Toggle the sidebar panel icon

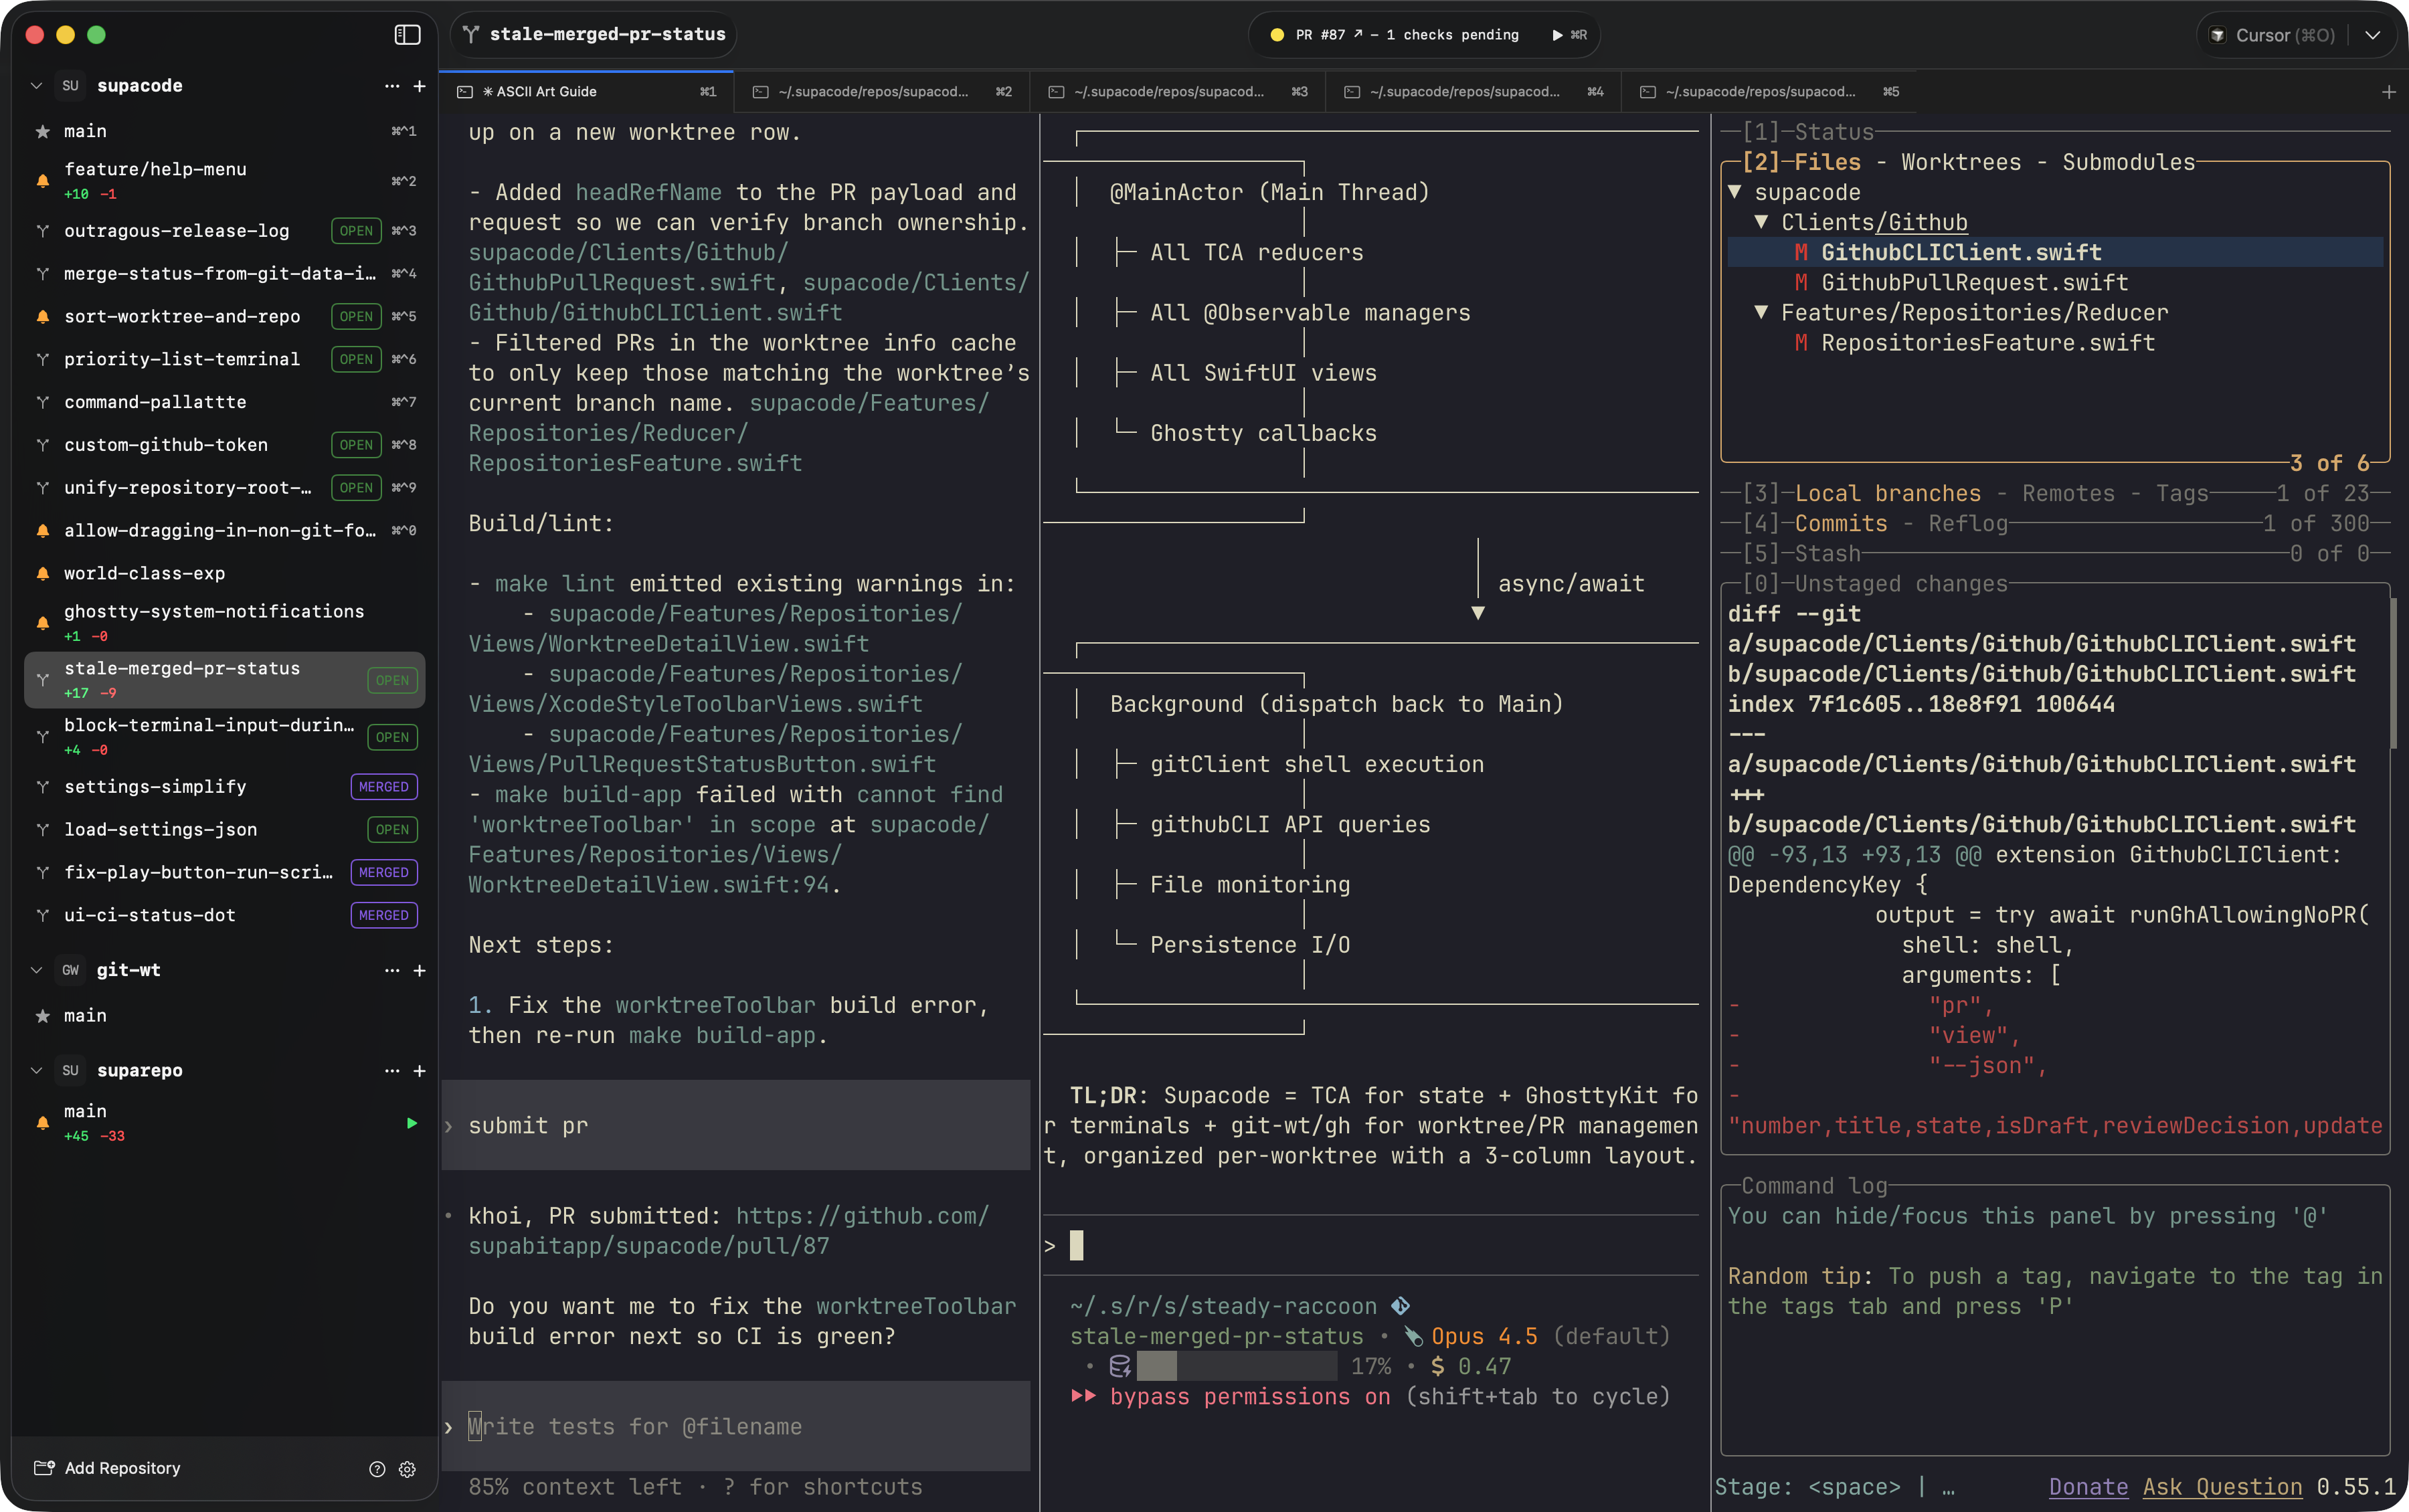(x=407, y=35)
